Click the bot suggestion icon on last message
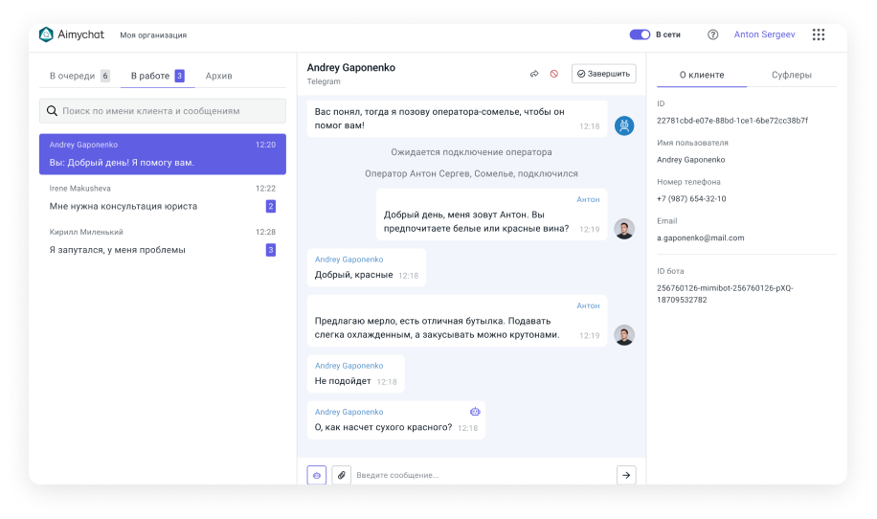The height and width of the screenshot is (519, 877). pos(475,412)
